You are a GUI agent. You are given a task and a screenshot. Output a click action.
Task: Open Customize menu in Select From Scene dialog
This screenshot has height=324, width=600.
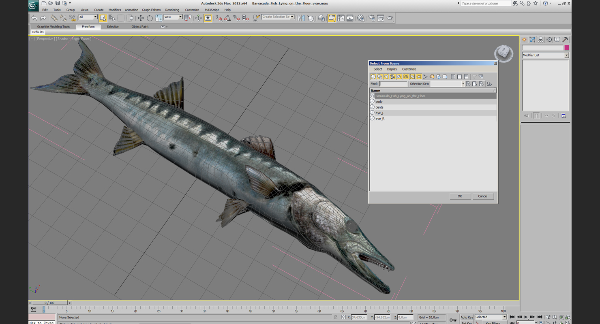pyautogui.click(x=409, y=69)
